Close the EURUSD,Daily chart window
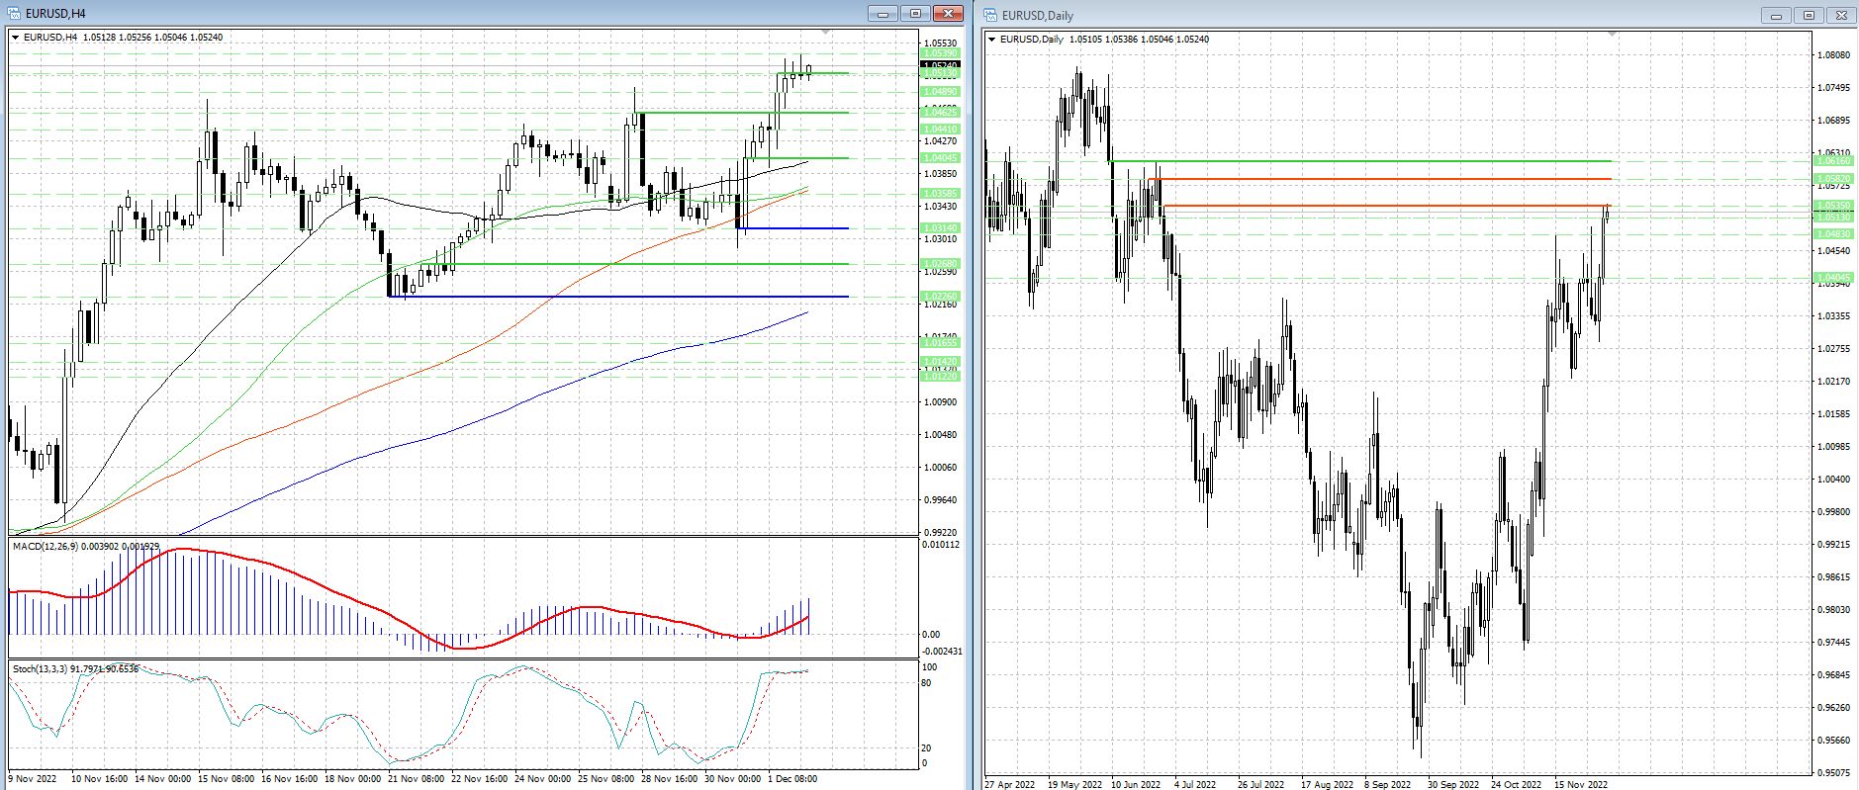Image resolution: width=1859 pixels, height=790 pixels. coord(1841,16)
